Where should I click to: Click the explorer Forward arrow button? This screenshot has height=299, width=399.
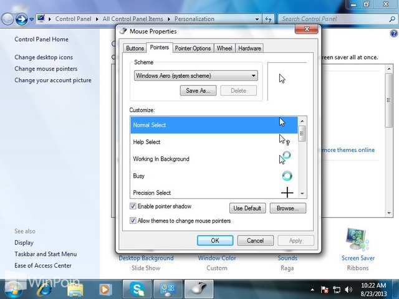(x=22, y=19)
